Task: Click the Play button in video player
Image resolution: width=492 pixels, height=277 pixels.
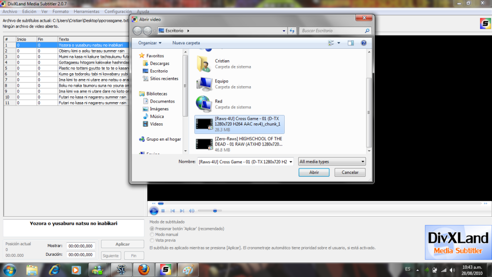Action: [x=154, y=211]
